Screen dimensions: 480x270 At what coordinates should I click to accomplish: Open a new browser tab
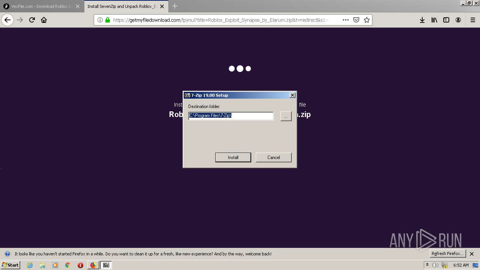pyautogui.click(x=175, y=6)
